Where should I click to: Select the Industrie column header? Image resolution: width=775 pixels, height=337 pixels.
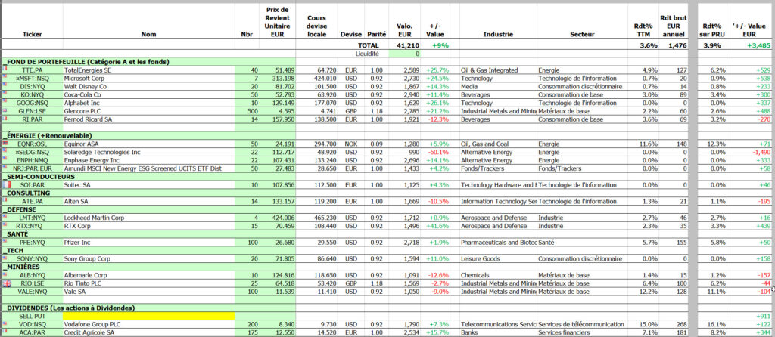498,35
